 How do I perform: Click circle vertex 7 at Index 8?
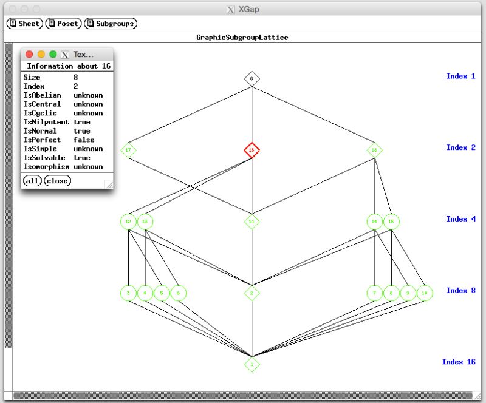tap(374, 293)
